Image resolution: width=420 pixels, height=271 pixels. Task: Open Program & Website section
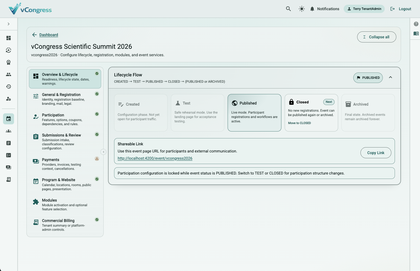pyautogui.click(x=65, y=184)
